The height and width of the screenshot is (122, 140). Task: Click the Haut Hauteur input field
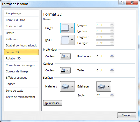pyautogui.click(x=103, y=31)
